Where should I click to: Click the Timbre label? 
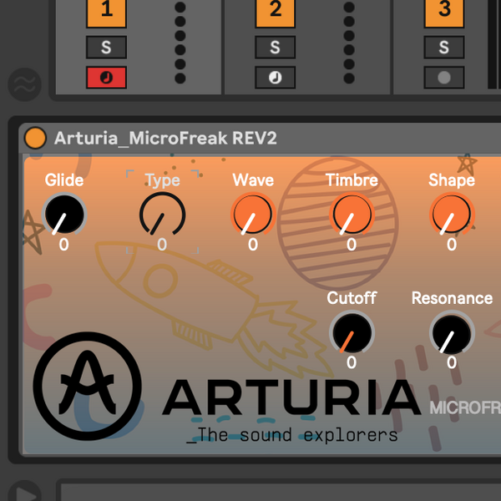point(352,180)
